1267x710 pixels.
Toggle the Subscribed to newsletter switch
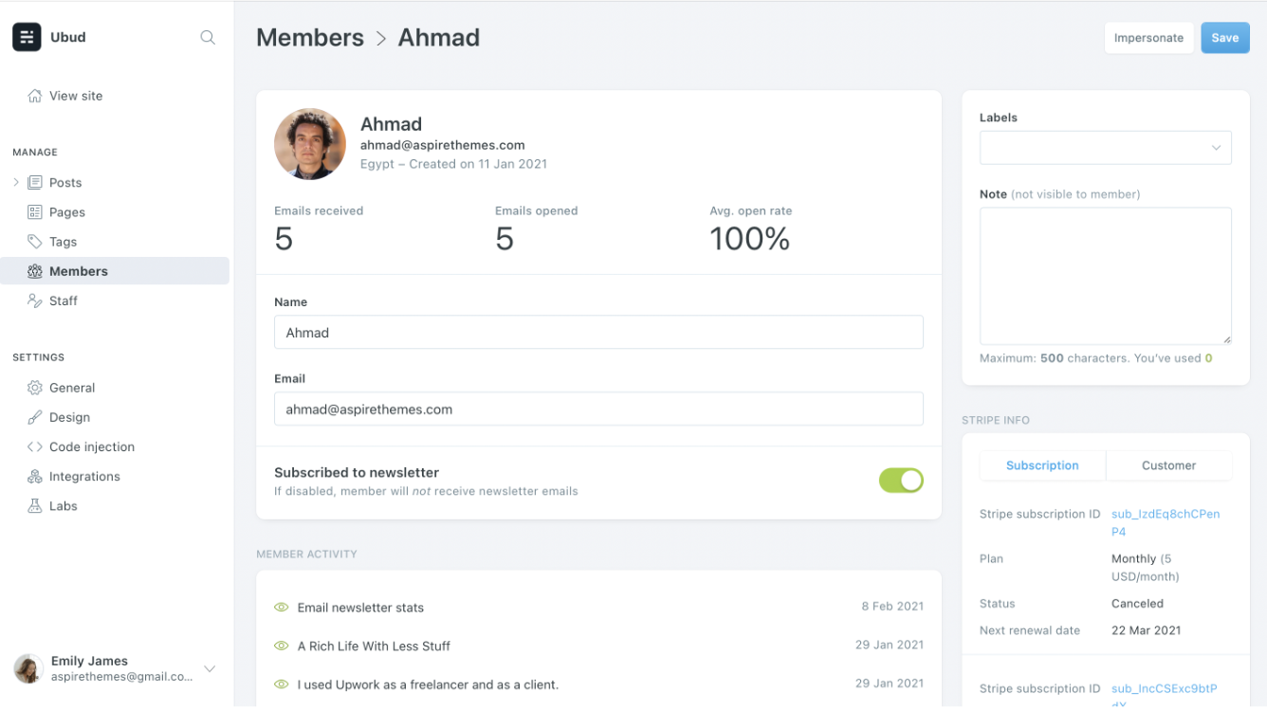point(901,481)
